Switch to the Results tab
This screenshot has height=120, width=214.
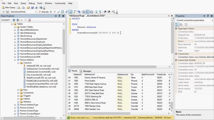pos(73,71)
